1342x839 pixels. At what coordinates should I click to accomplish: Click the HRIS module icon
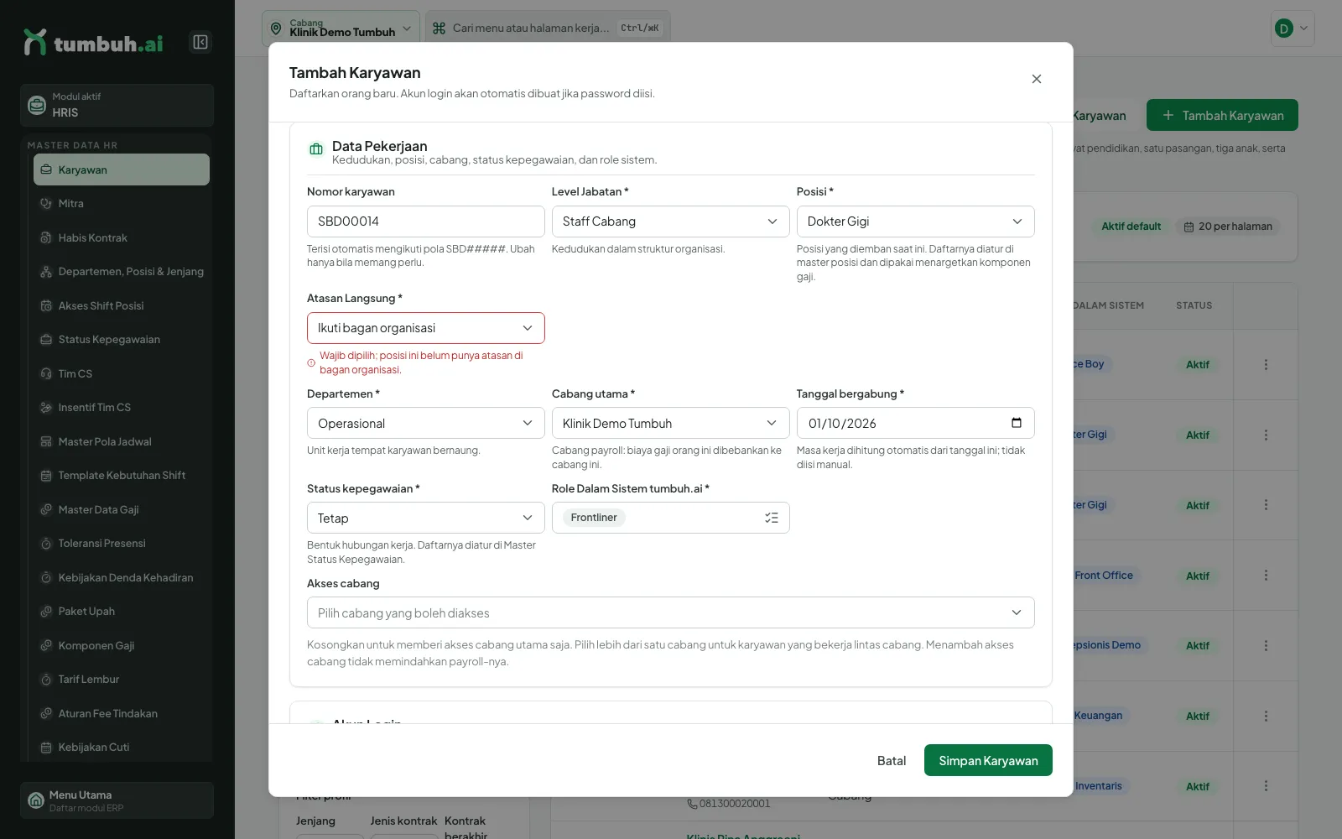click(37, 105)
